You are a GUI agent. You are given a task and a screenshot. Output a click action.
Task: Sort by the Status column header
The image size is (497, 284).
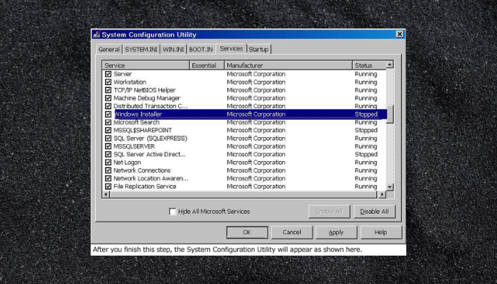click(369, 65)
